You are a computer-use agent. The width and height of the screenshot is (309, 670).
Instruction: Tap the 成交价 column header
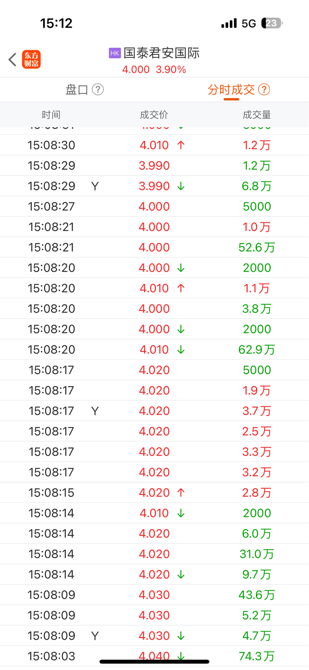(154, 115)
